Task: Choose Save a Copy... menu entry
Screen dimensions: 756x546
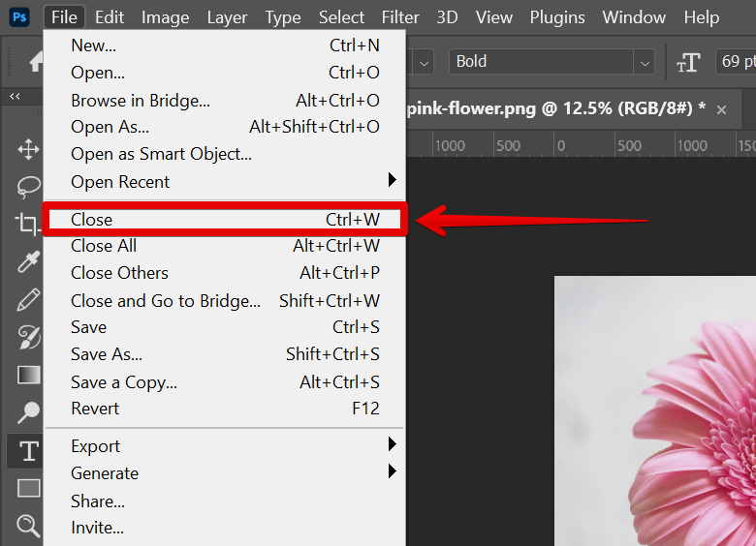Action: pyautogui.click(x=224, y=382)
